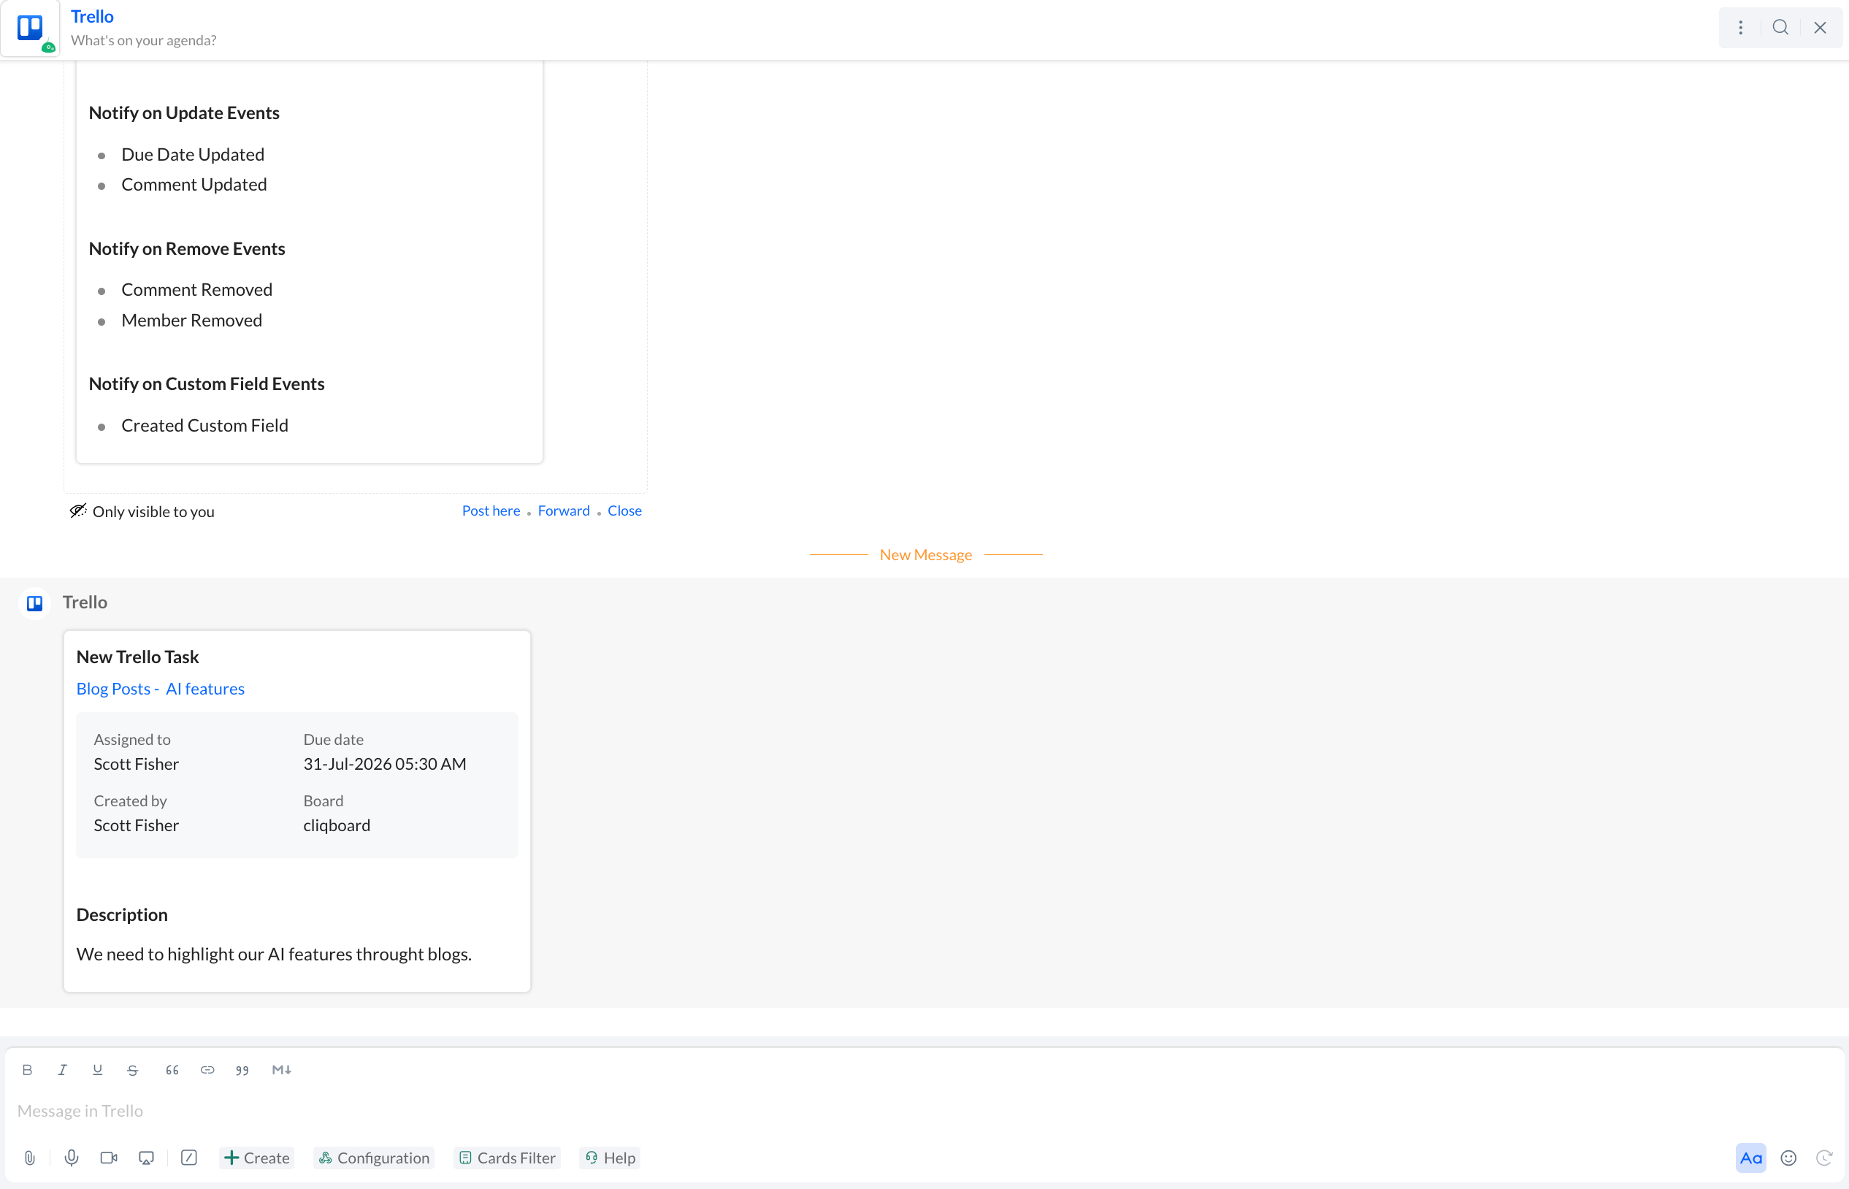Click the Description heading in the card
1849x1189 pixels.
click(122, 915)
